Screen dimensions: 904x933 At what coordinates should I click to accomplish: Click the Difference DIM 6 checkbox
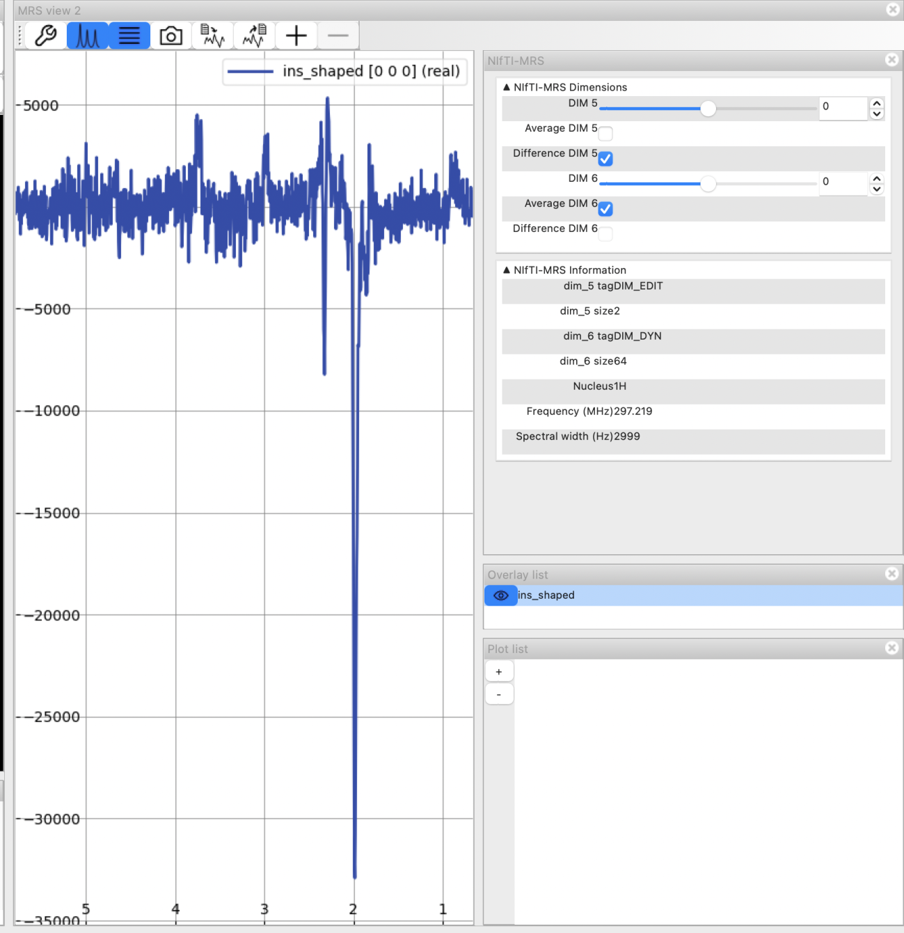click(x=605, y=234)
